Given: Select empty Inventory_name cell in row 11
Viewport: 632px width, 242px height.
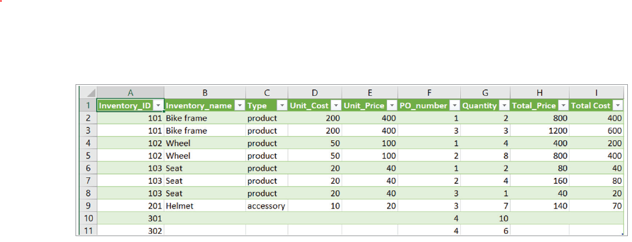Looking at the screenshot, I should (x=204, y=231).
